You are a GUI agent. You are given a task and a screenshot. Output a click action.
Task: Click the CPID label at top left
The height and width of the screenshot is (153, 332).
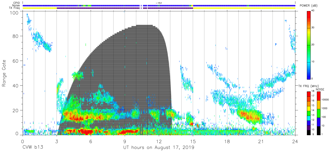click(x=16, y=3)
